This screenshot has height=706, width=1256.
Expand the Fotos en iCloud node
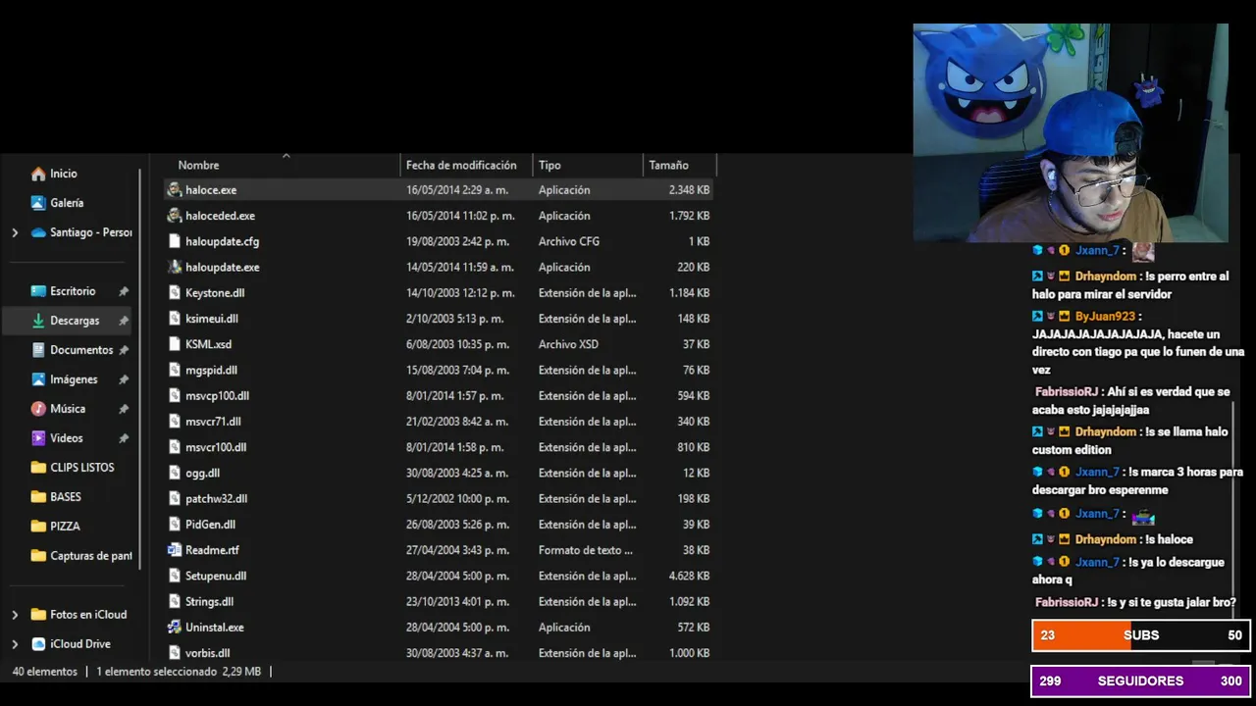coord(15,615)
